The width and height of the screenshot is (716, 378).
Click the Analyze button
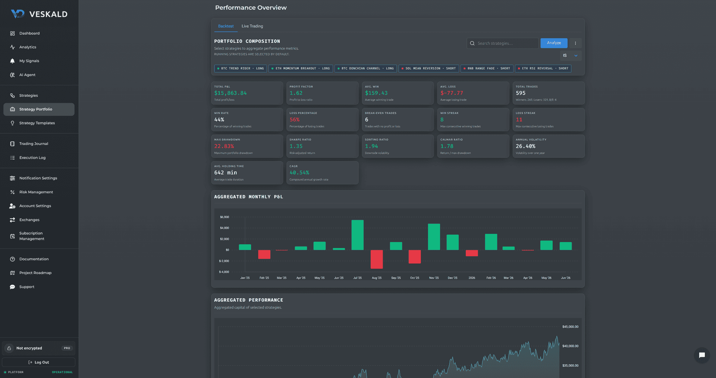[x=554, y=43]
